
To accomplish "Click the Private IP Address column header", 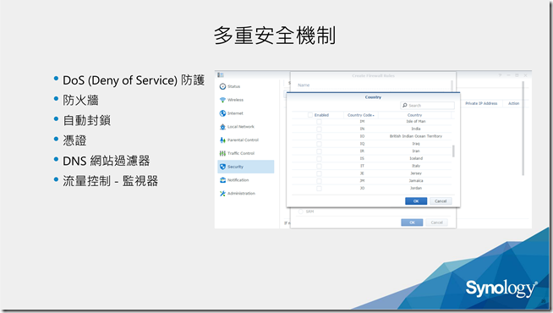I will pyautogui.click(x=481, y=103).
